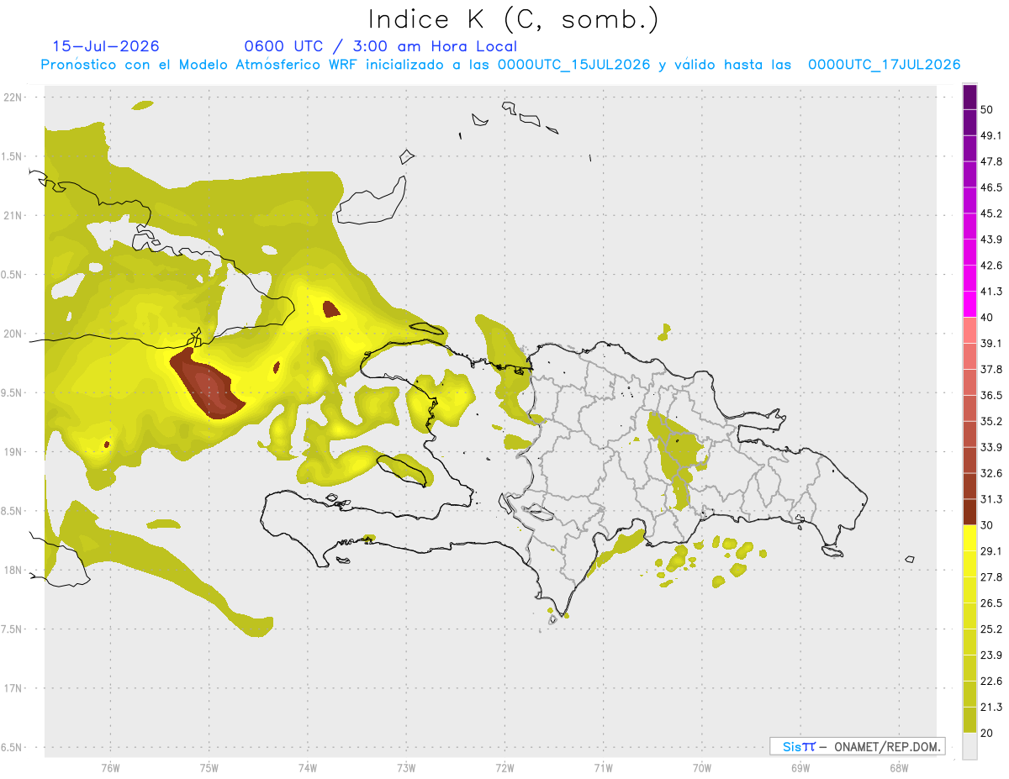The image size is (1009, 779).
Task: Click the "22.6" color bar label
Action: click(x=991, y=682)
